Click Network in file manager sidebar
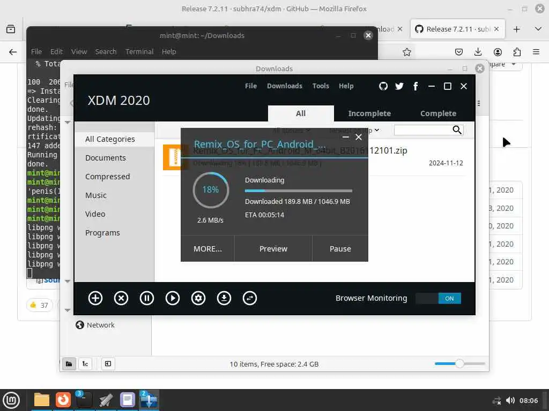Viewport: 549px width, 411px height. click(x=100, y=325)
